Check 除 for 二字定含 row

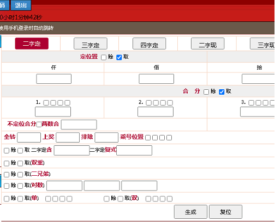[7, 151]
